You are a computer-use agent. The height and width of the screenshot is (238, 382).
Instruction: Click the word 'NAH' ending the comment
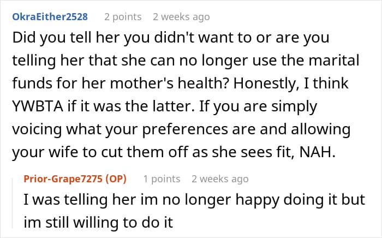click(x=315, y=152)
